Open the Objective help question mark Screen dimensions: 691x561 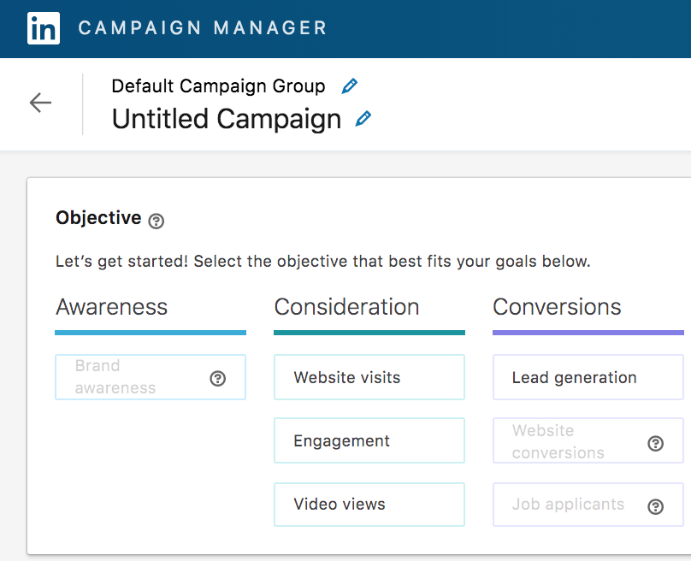click(156, 221)
